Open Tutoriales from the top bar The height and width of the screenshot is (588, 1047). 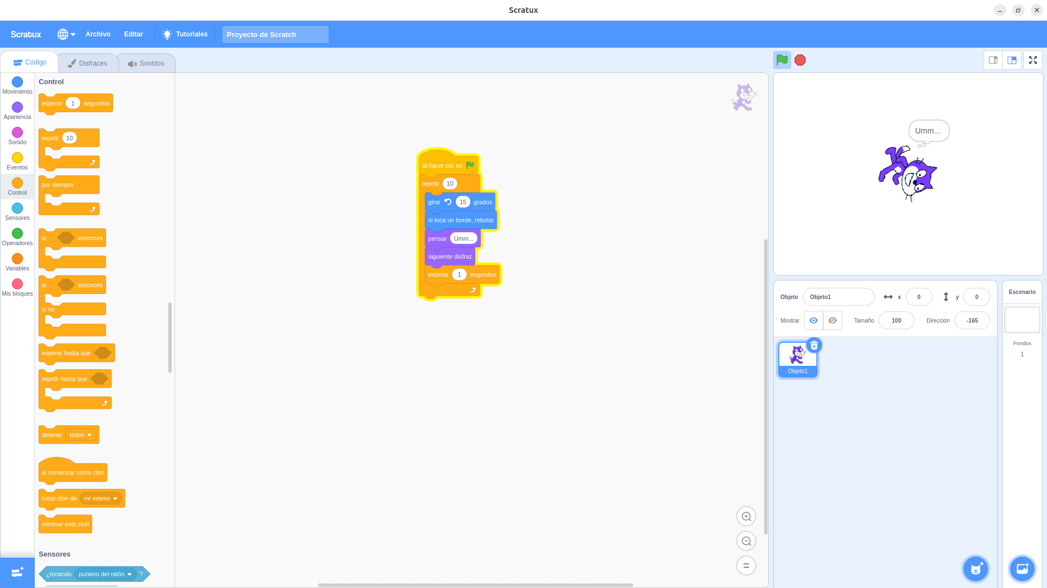point(185,34)
